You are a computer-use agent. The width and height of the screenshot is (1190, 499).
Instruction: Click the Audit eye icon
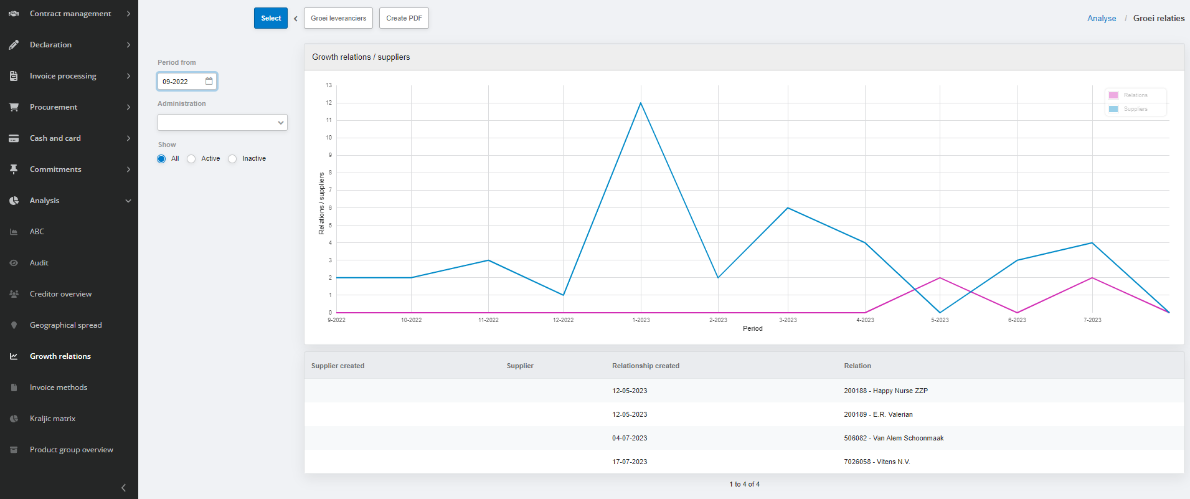(14, 263)
